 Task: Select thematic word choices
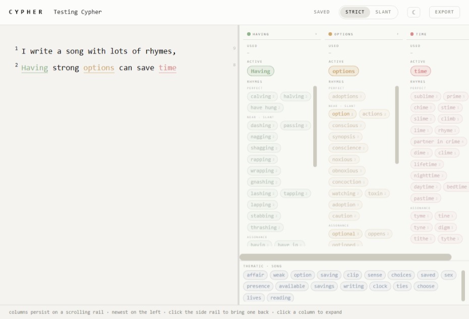401,275
